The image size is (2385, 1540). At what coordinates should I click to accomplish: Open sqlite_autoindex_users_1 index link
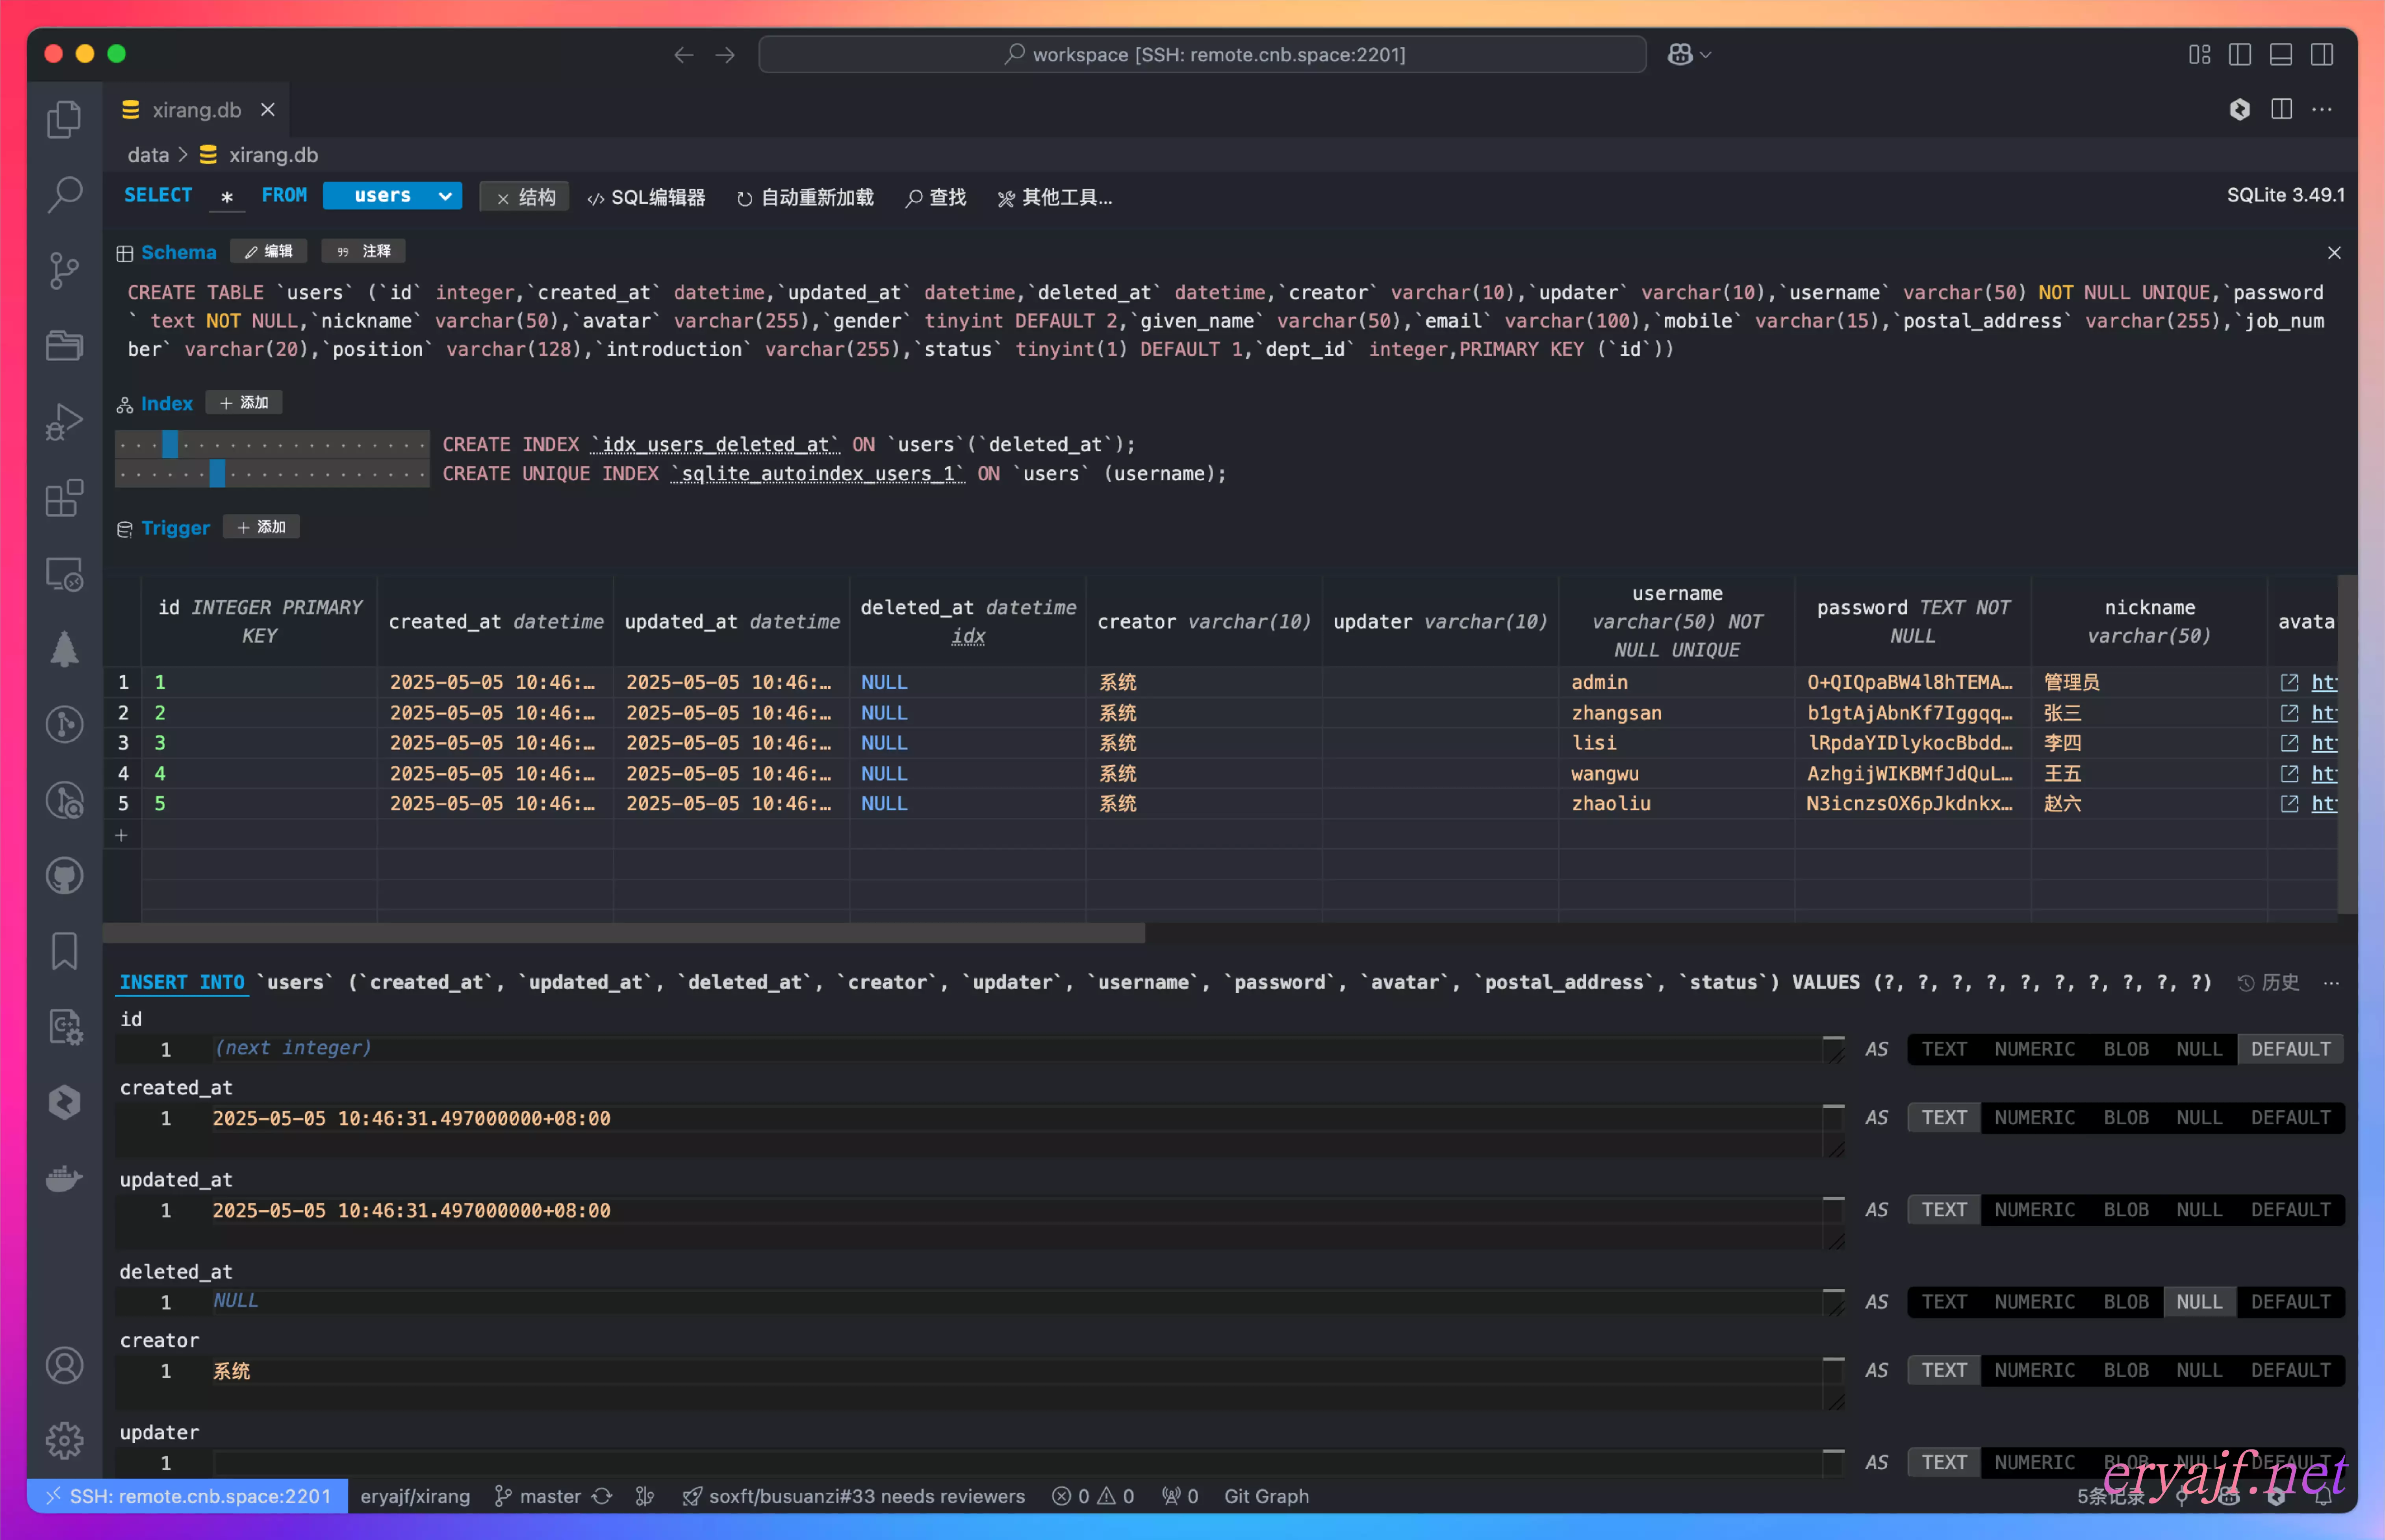click(817, 473)
